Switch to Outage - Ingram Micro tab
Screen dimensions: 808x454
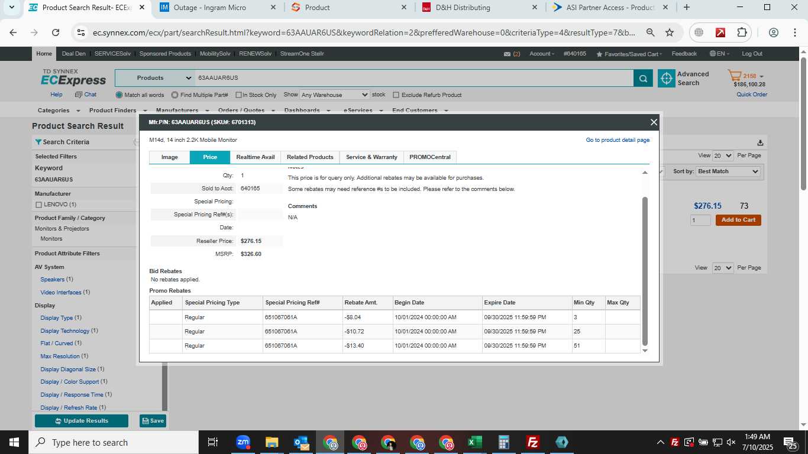coord(218,8)
